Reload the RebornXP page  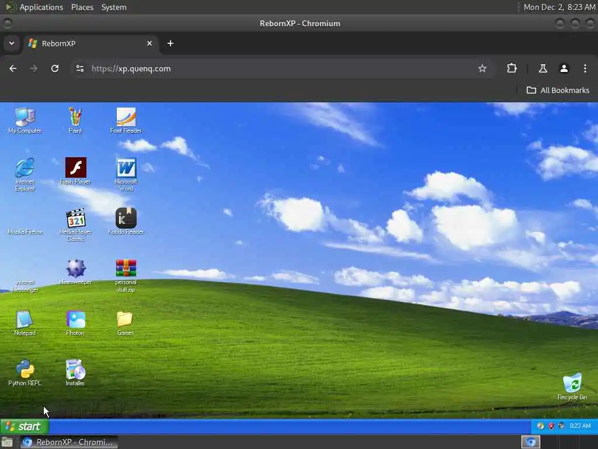click(x=55, y=69)
